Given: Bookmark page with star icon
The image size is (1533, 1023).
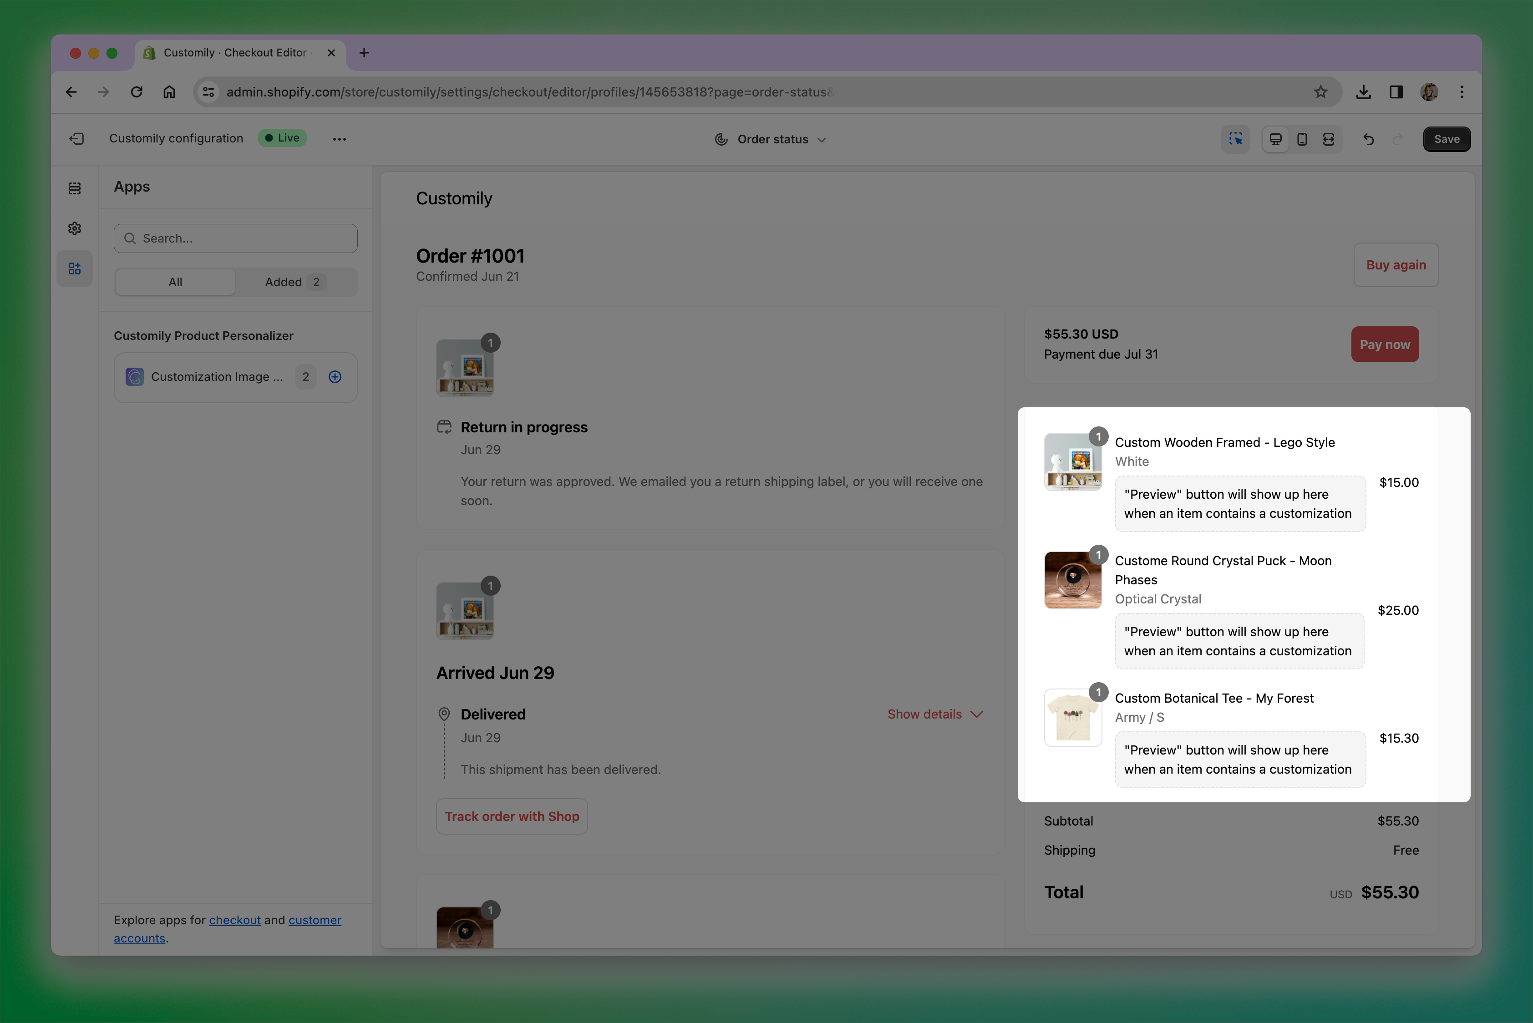Looking at the screenshot, I should pyautogui.click(x=1320, y=92).
